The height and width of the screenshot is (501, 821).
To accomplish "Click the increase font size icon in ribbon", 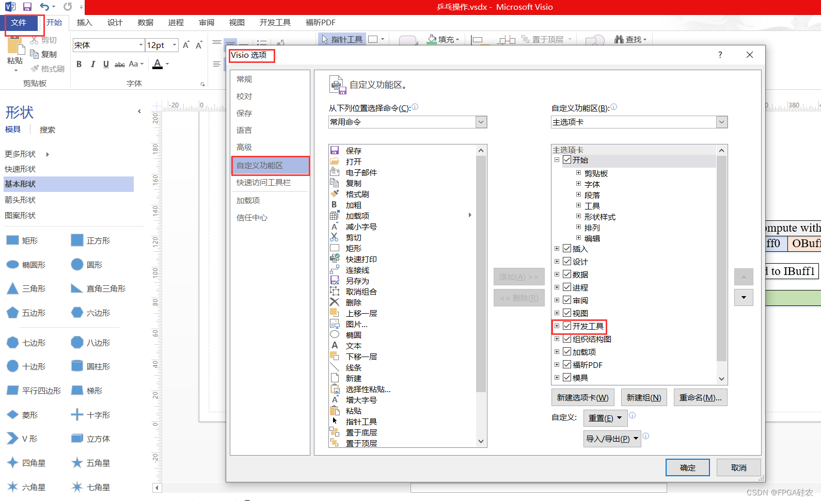I will tap(186, 45).
